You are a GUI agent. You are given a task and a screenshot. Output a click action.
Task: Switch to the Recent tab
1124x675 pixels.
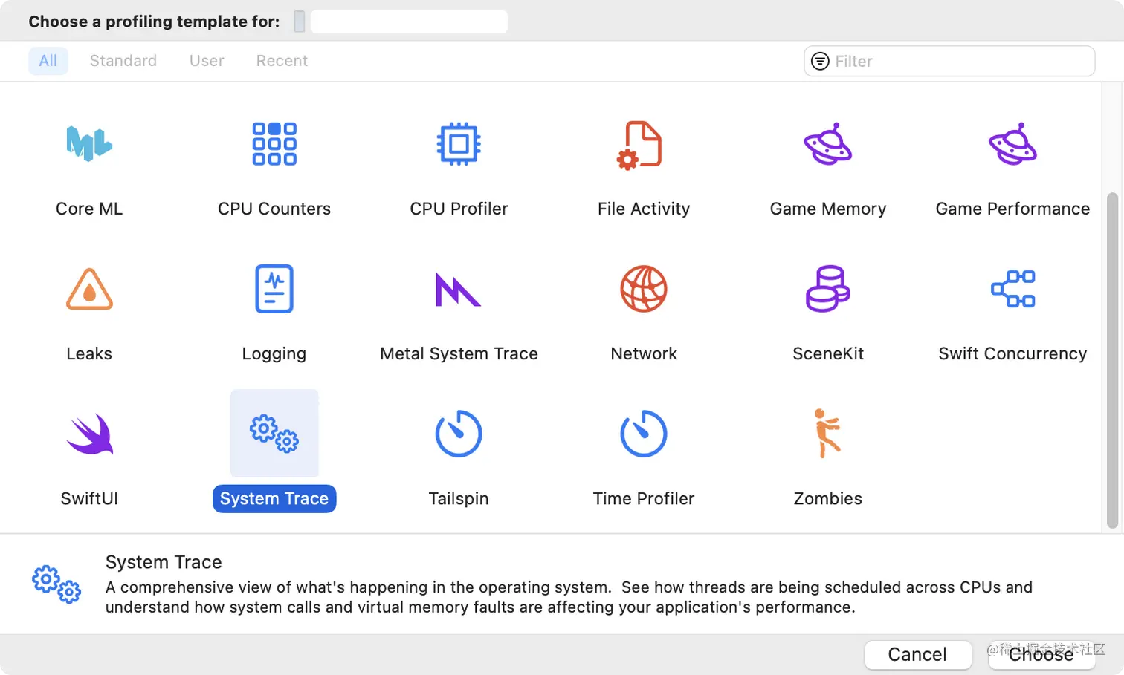pyautogui.click(x=282, y=61)
